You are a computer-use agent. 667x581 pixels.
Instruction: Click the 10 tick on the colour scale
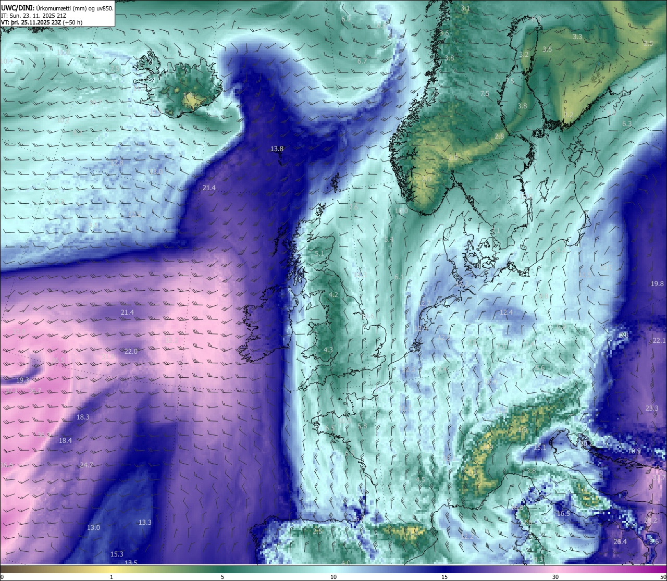[333, 576]
